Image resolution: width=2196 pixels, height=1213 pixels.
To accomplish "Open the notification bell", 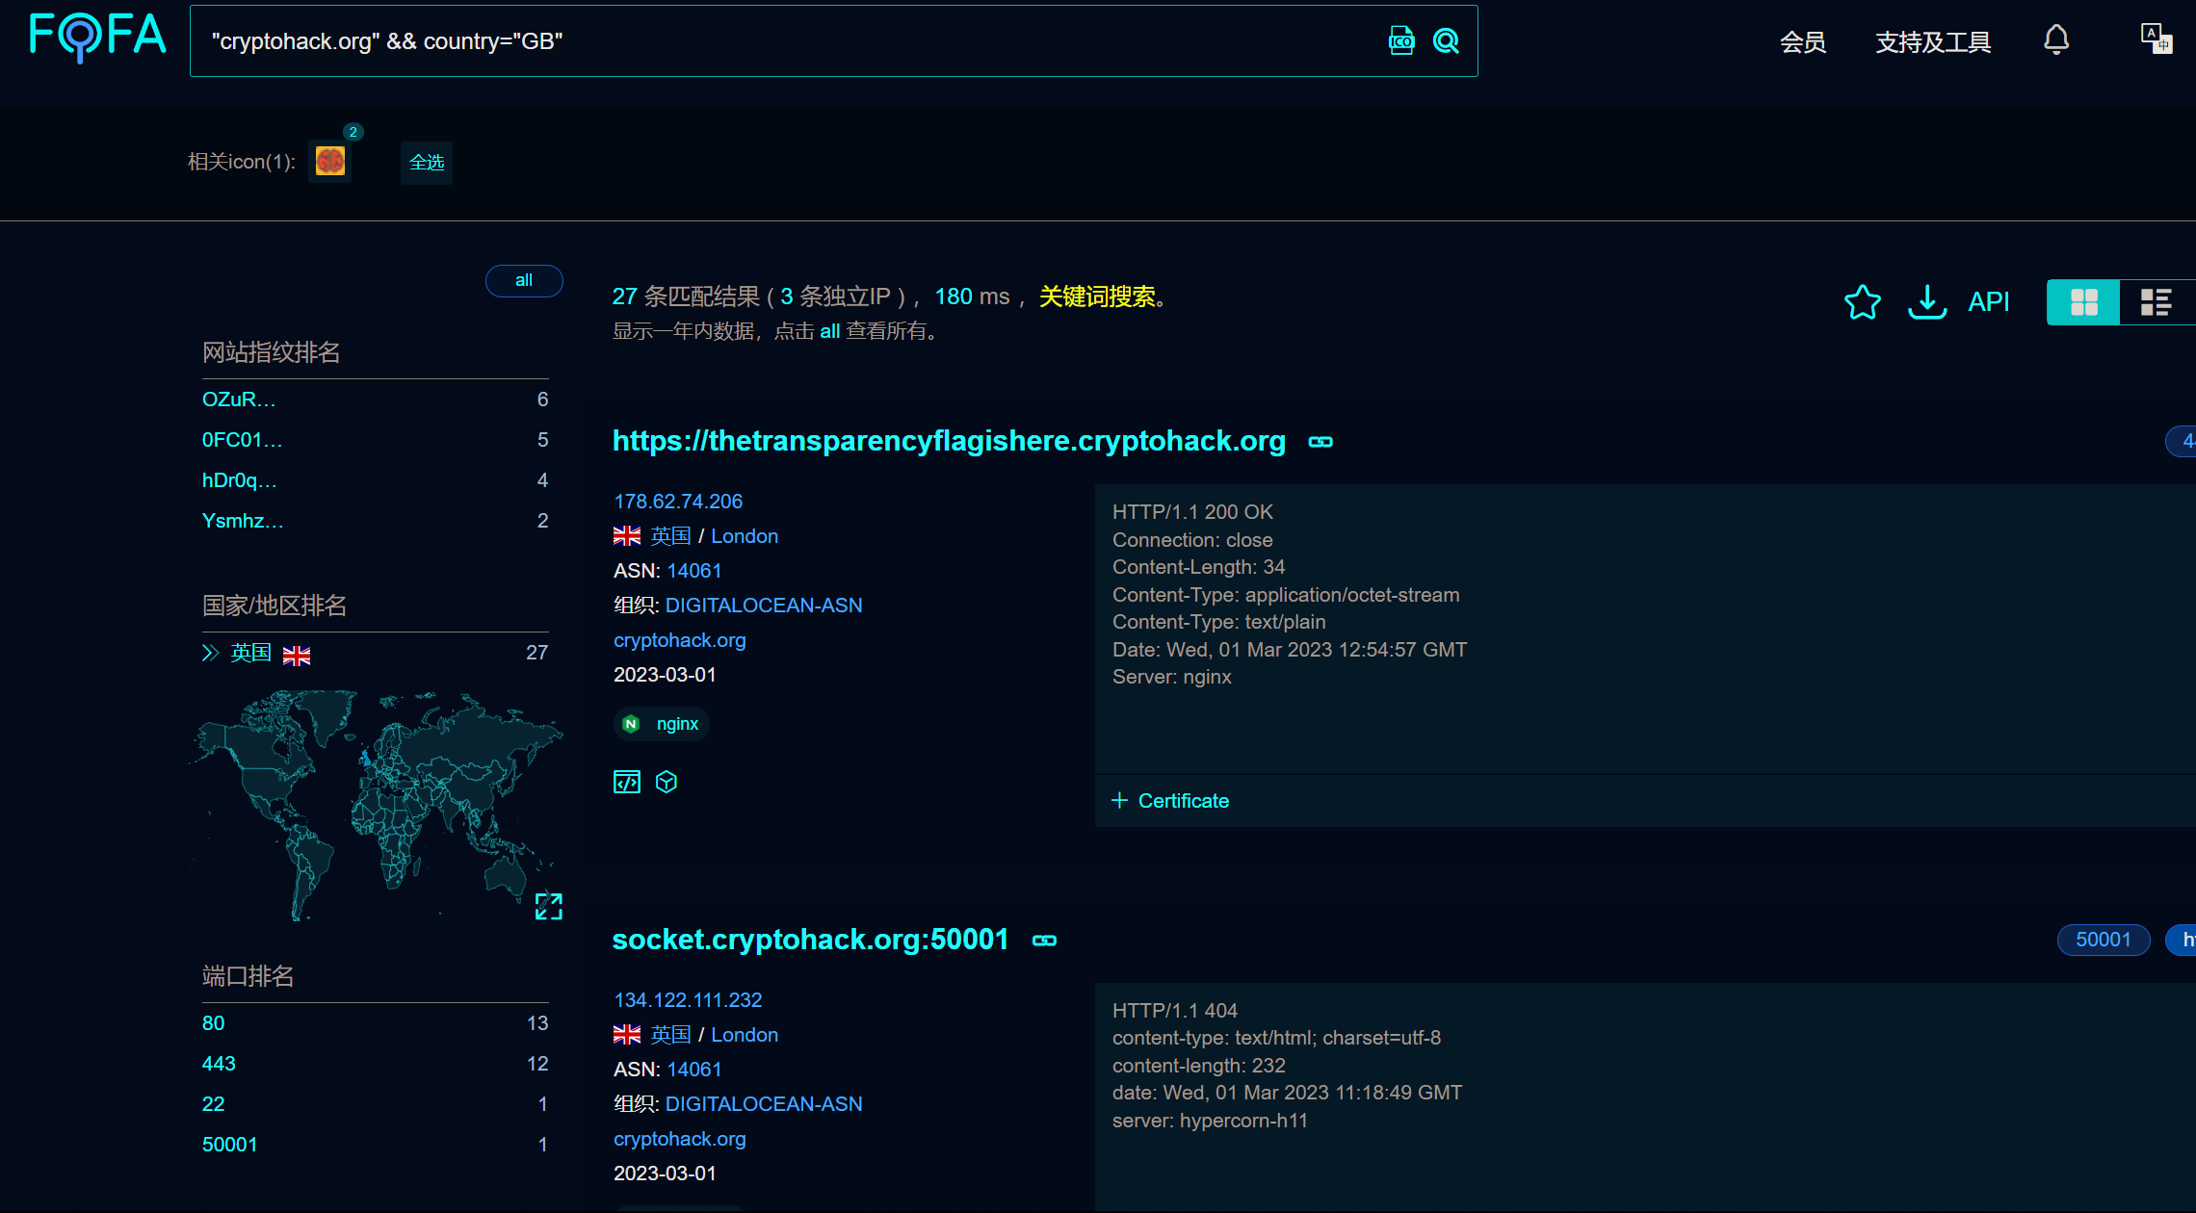I will [x=2056, y=40].
